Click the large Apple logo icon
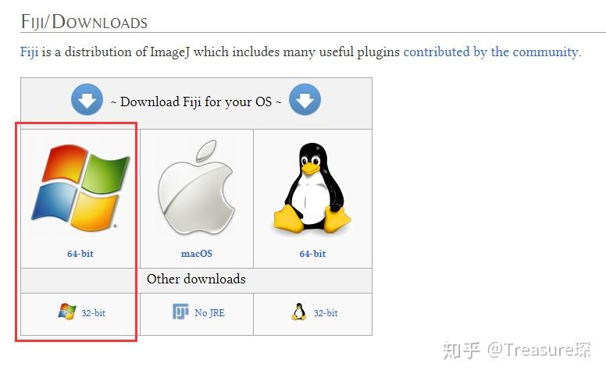 [x=196, y=187]
